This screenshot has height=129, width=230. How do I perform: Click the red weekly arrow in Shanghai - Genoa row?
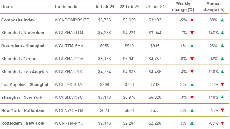pos(192,59)
